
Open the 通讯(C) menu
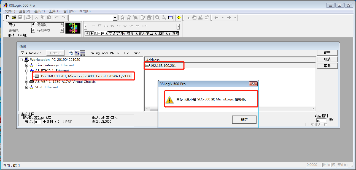[x=39, y=11]
